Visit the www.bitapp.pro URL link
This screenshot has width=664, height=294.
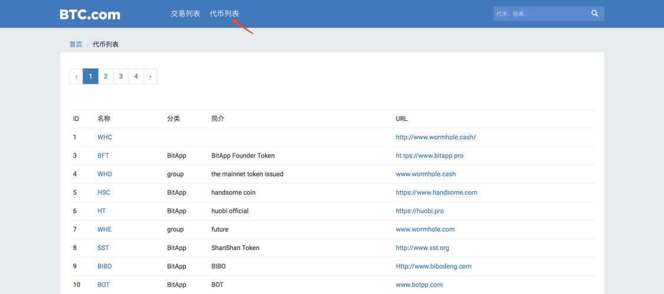430,155
